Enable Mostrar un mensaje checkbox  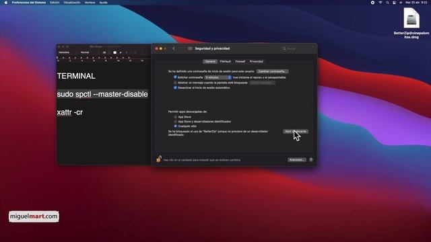175,83
